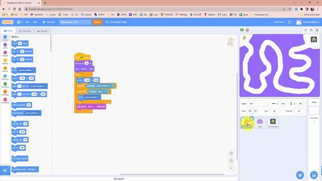Viewport: 322px width, 181px height.
Task: Click the sprite direction field
Action: click(x=299, y=111)
